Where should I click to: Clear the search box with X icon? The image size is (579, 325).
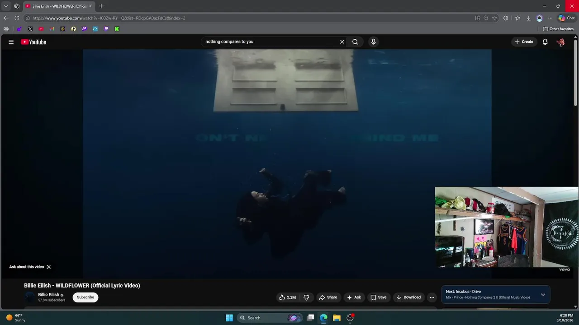pos(342,42)
